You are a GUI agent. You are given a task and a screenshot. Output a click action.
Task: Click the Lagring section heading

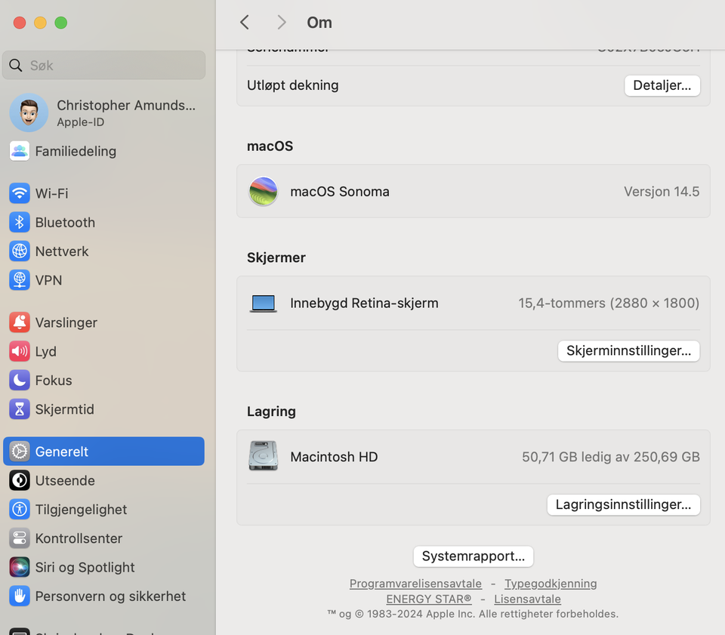[271, 412]
